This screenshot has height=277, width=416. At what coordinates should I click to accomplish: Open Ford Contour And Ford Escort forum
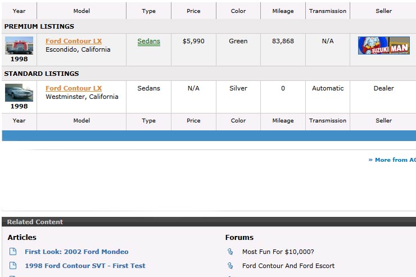(x=288, y=266)
